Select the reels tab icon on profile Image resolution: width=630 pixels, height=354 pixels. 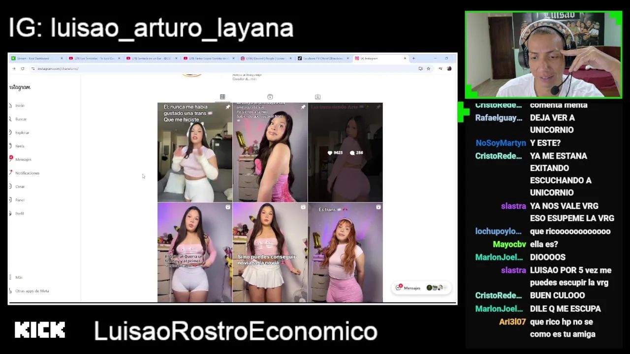tap(270, 97)
